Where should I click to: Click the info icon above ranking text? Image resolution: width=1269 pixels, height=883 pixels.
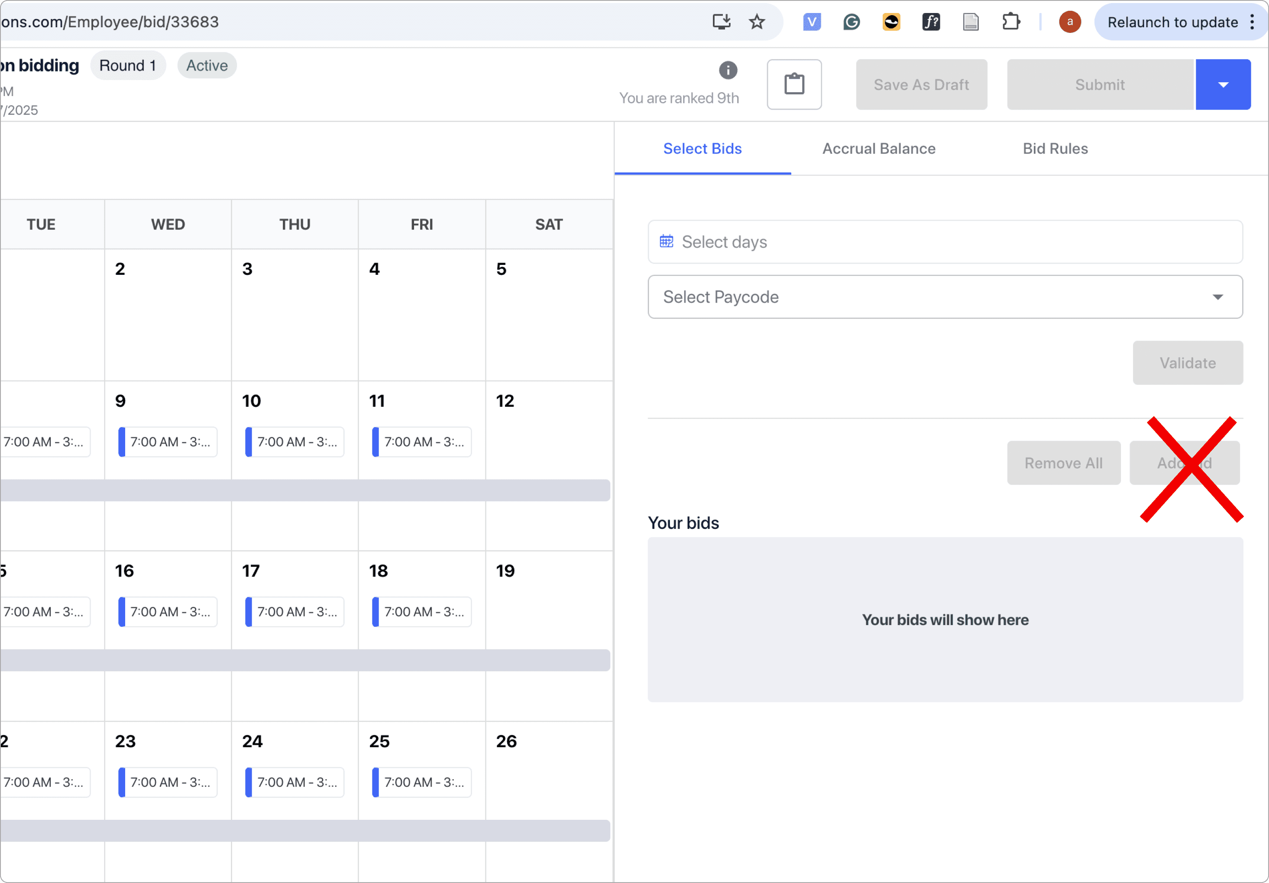click(728, 70)
